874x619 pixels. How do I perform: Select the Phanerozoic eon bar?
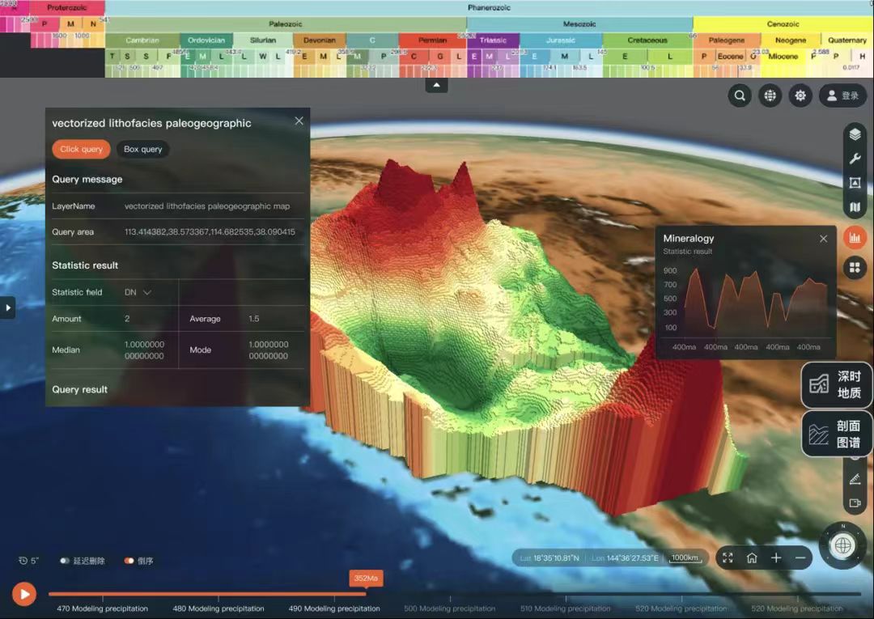tap(489, 8)
